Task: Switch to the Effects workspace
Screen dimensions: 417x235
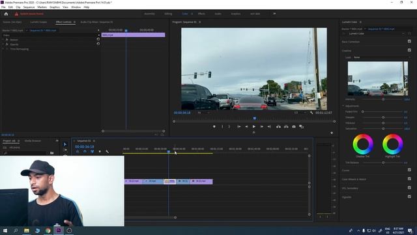Action: coord(201,14)
